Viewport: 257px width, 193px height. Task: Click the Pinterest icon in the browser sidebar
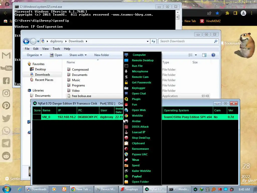click(x=6, y=106)
